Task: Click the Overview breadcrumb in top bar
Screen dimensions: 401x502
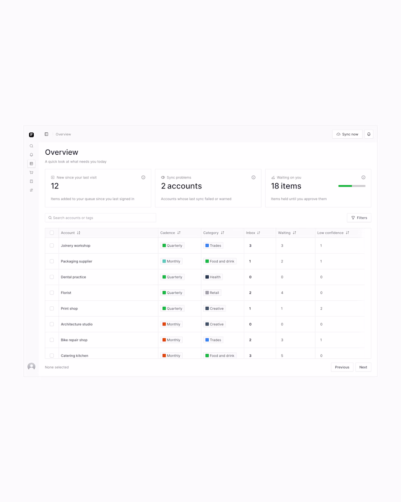Action: pyautogui.click(x=63, y=134)
